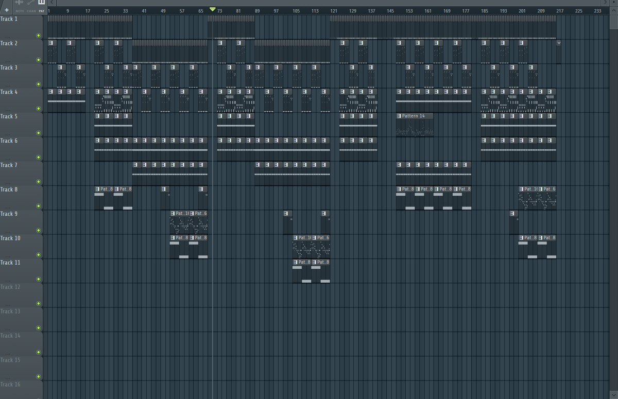Select the Pat..6 clip on Track 9
This screenshot has height=399, width=618.
click(x=198, y=222)
